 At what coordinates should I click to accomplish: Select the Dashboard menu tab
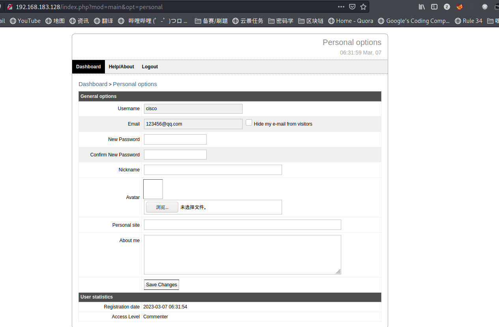pyautogui.click(x=88, y=67)
